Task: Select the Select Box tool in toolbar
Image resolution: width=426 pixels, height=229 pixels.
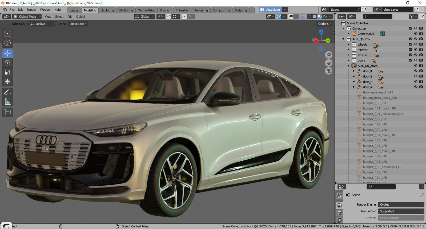Action: 7,34
